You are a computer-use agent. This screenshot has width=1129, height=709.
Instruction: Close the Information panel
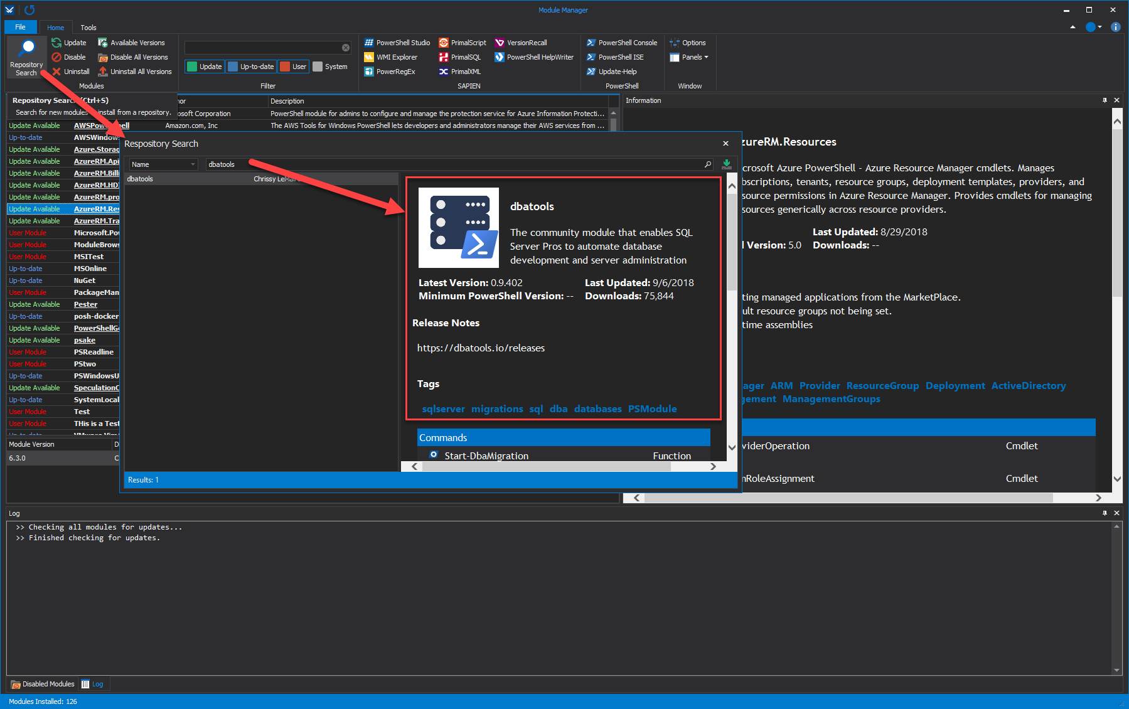[x=1116, y=100]
